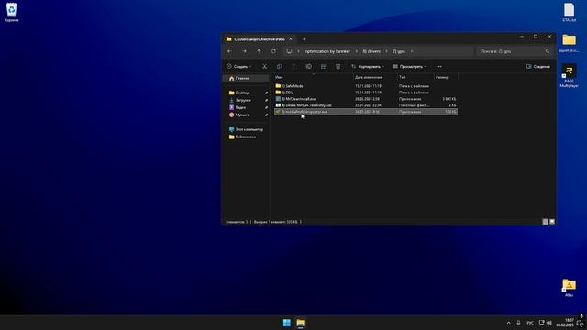Viewport: 587px width, 330px height.
Task: Switch to large icons view in status bar
Action: [552, 222]
